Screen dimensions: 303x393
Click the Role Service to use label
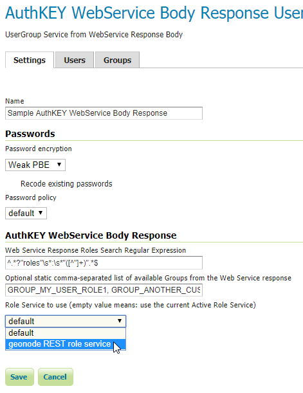pos(131,305)
